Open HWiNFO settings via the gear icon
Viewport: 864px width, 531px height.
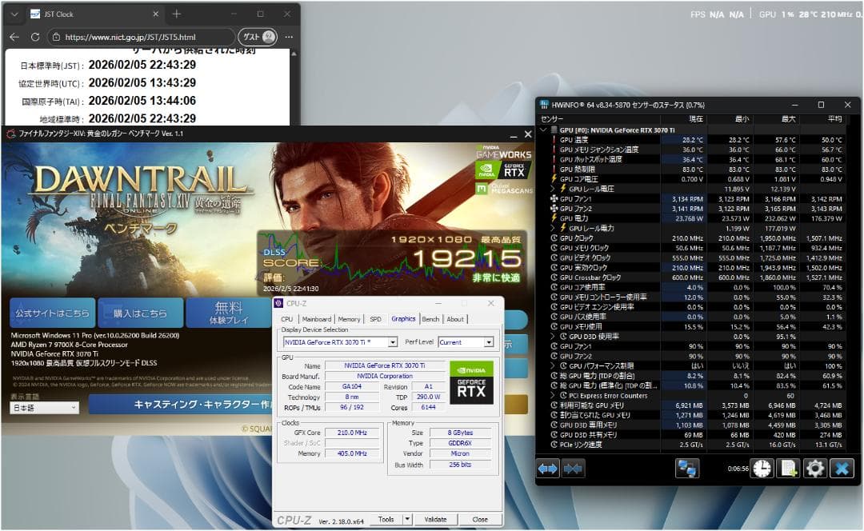click(815, 468)
